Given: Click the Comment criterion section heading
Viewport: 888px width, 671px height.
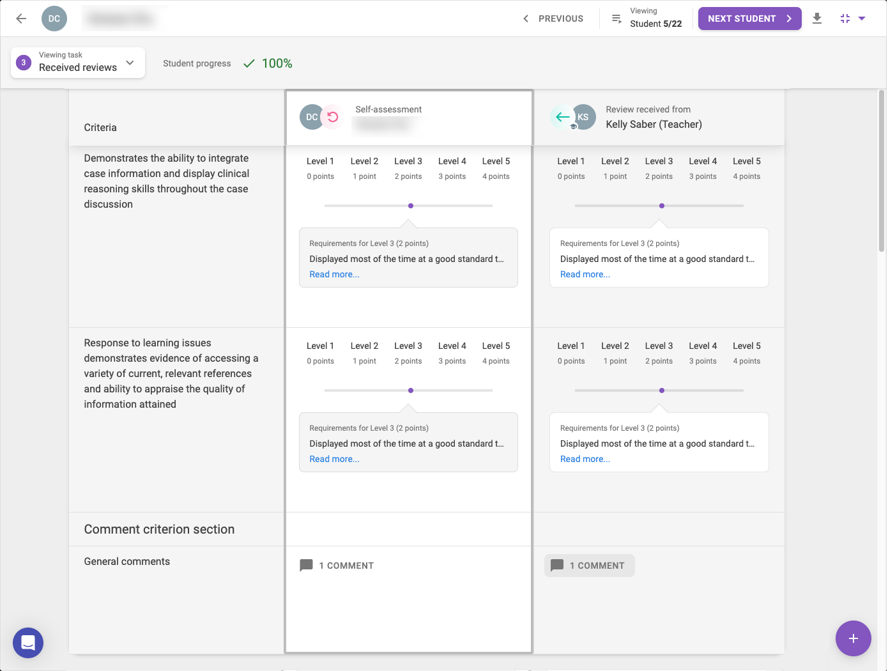Looking at the screenshot, I should coord(159,529).
